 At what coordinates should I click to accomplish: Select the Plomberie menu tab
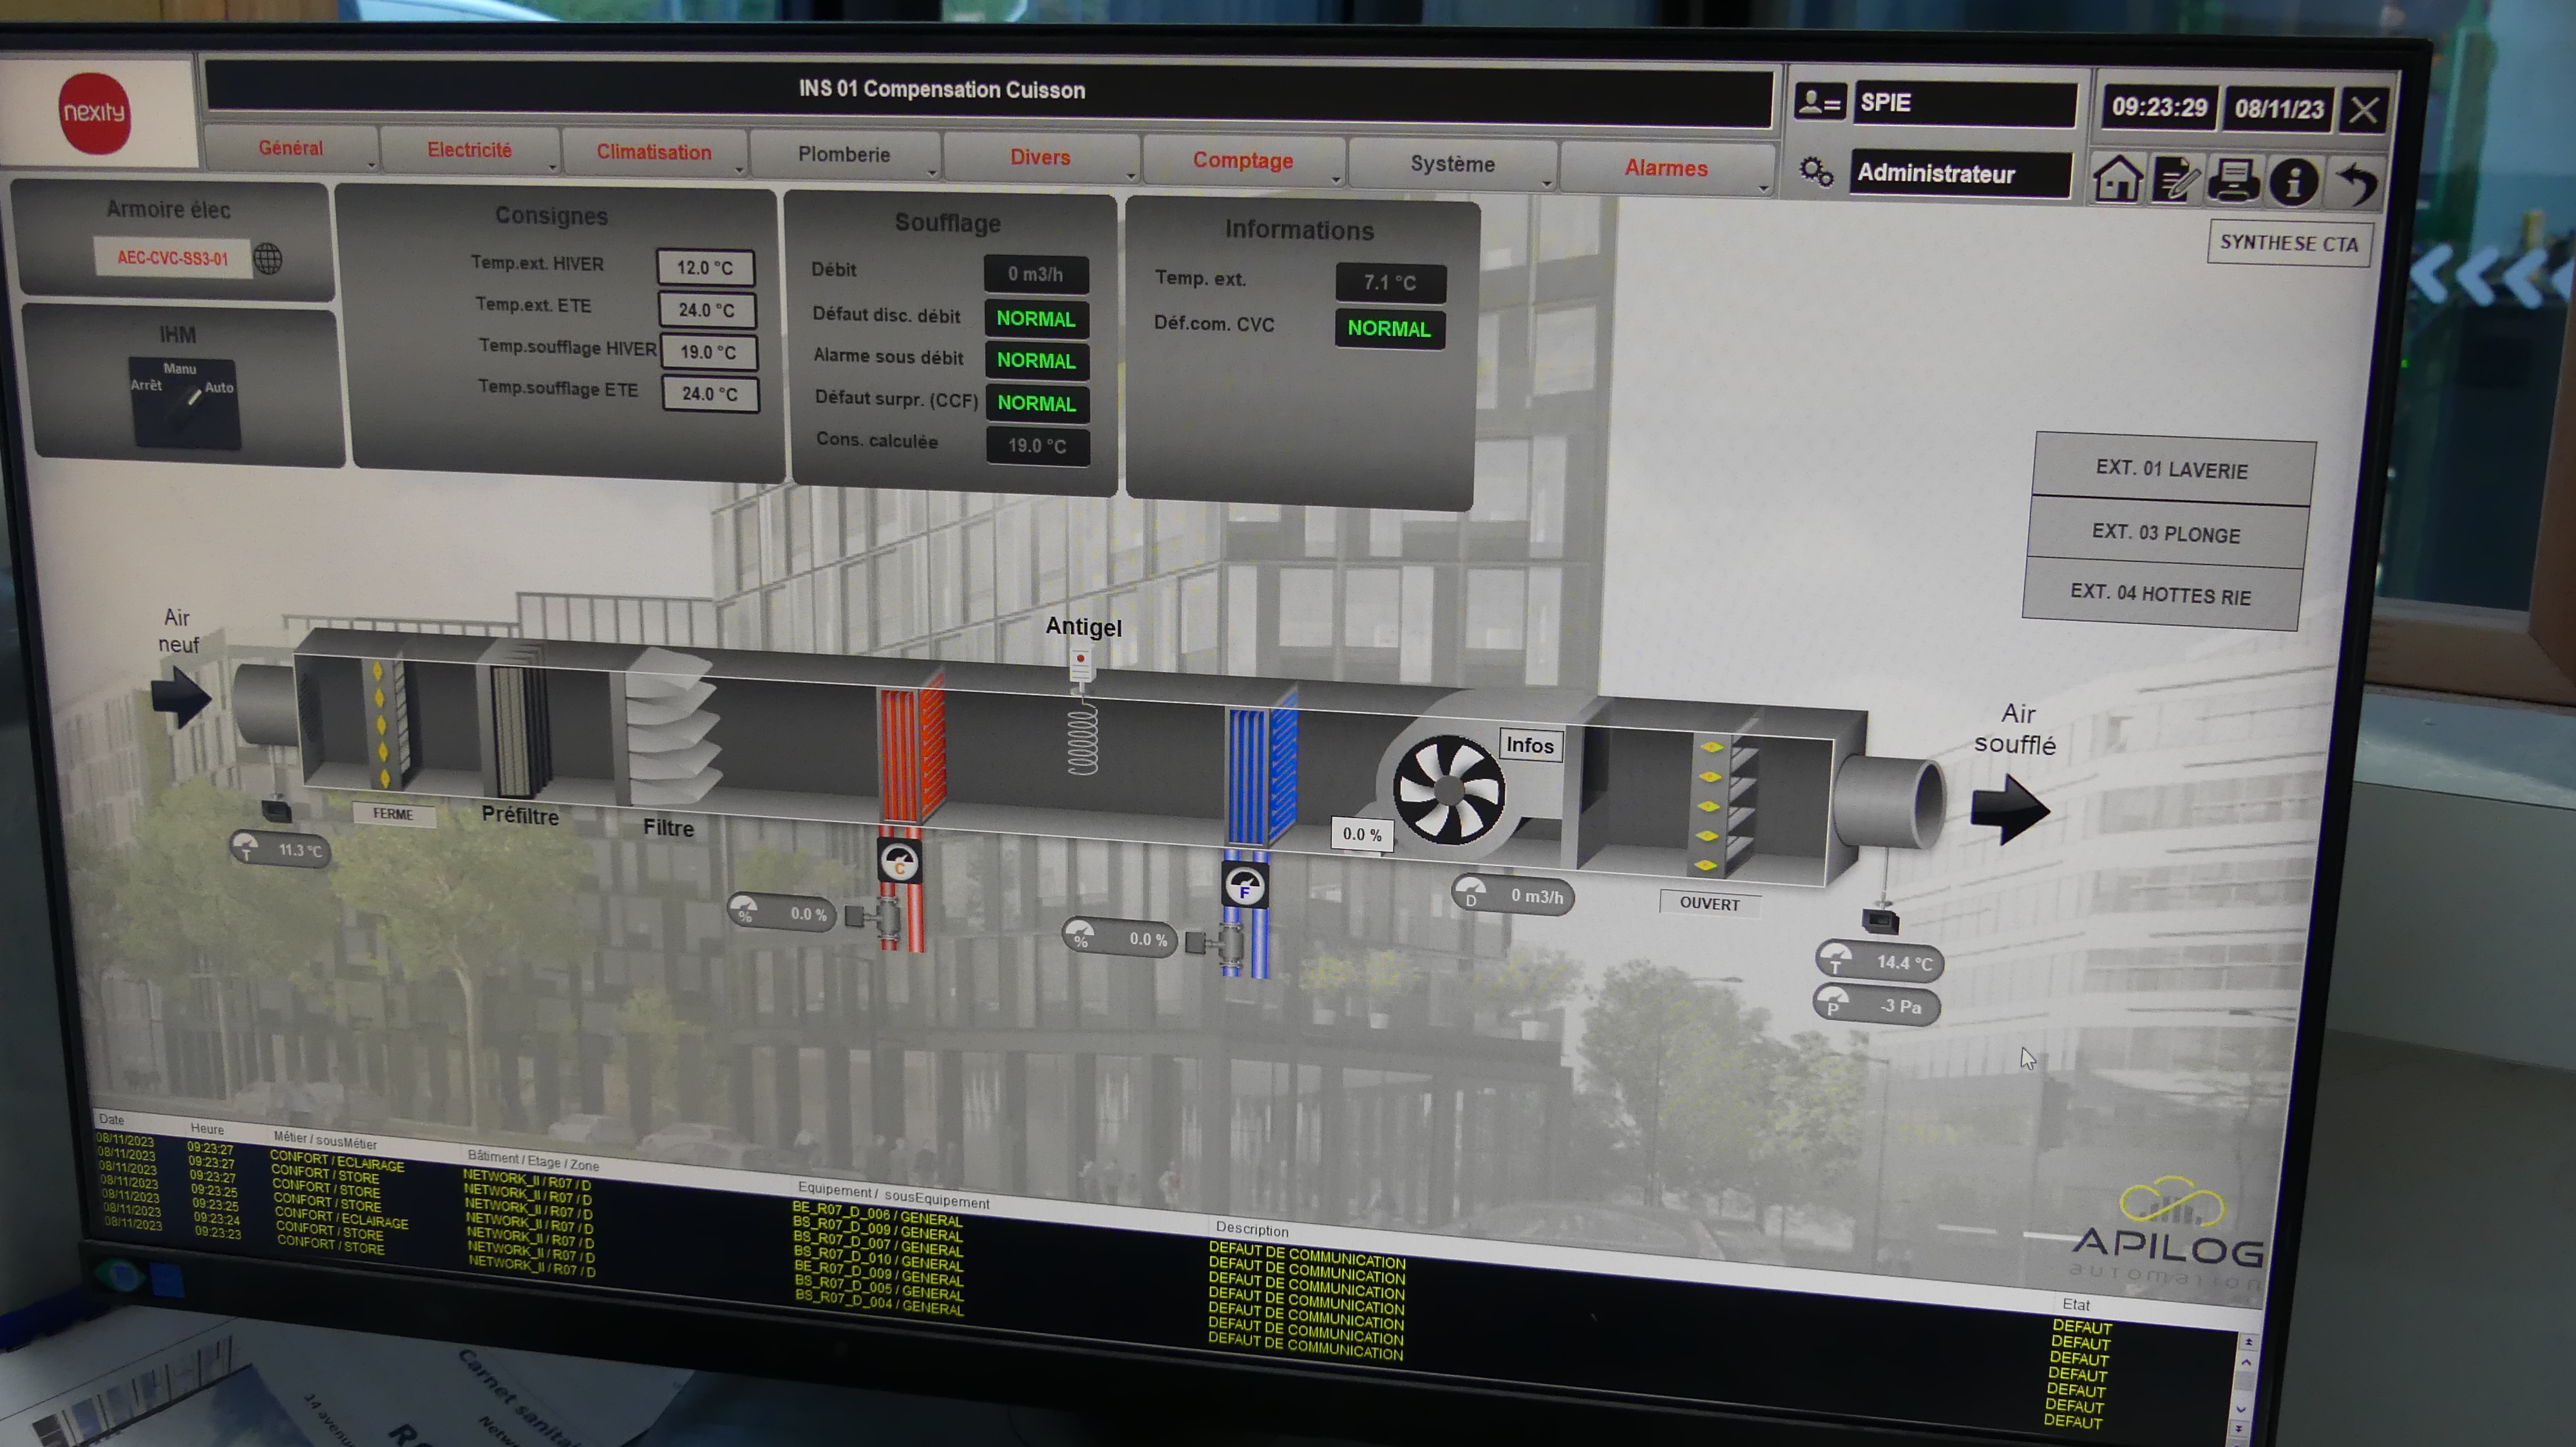(844, 155)
